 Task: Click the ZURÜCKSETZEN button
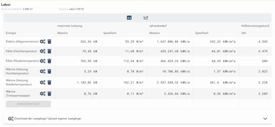(x=28, y=104)
